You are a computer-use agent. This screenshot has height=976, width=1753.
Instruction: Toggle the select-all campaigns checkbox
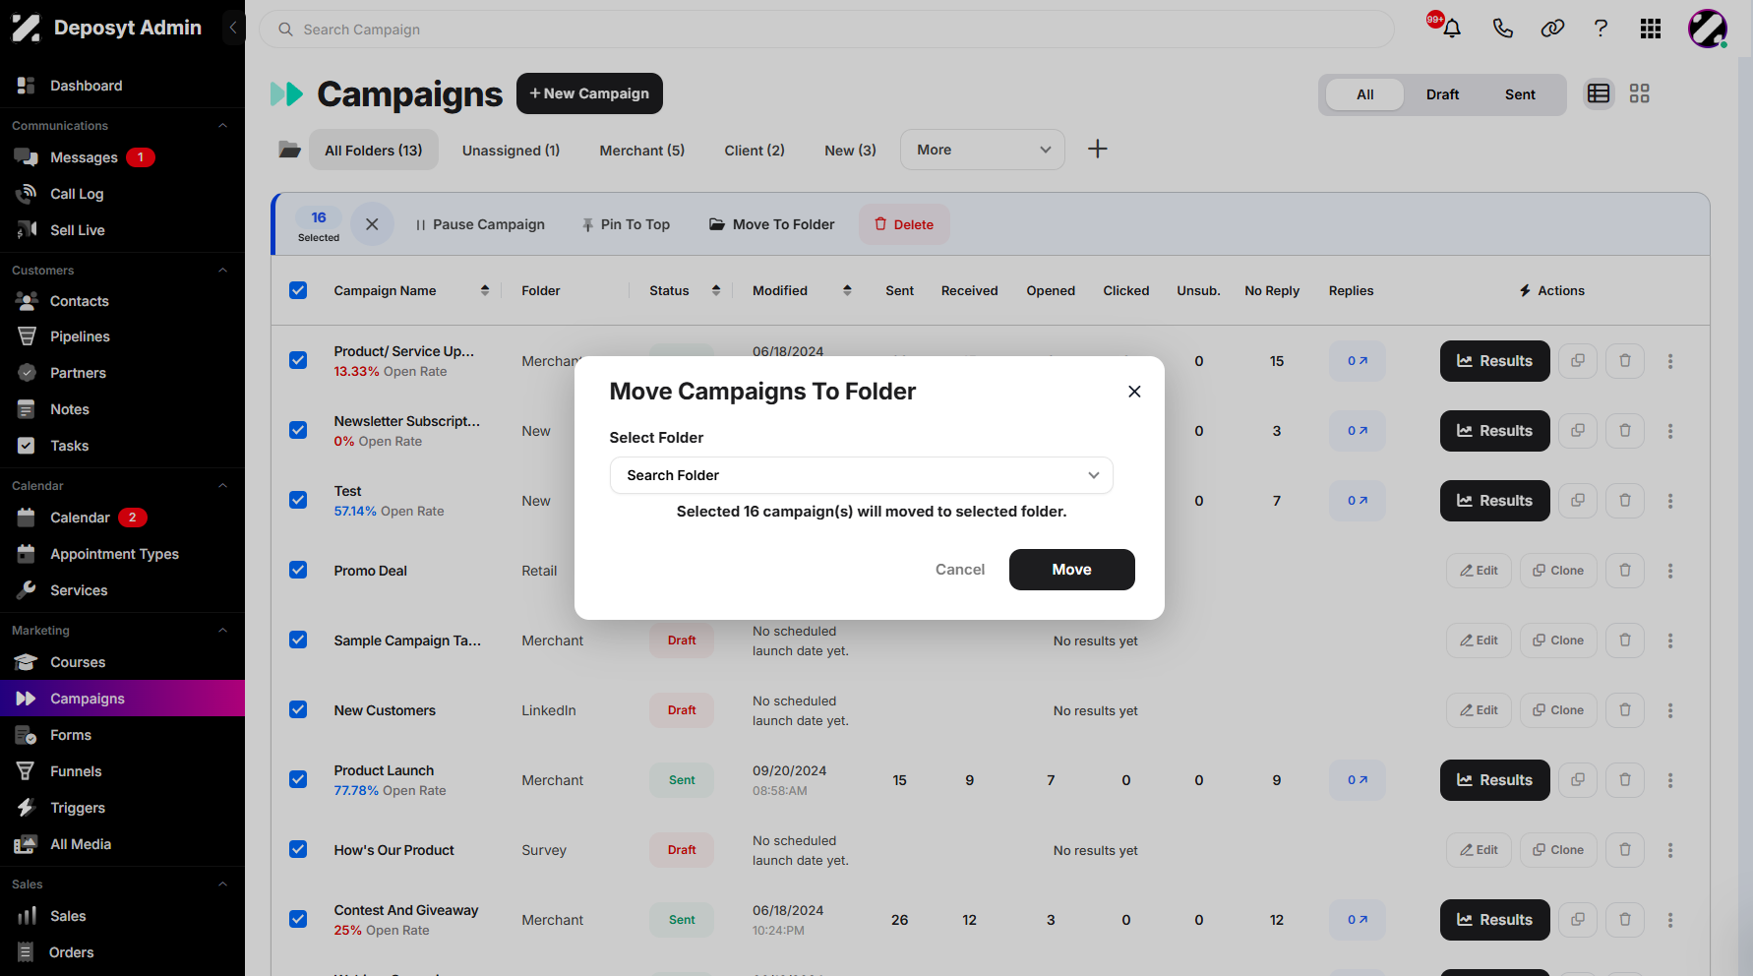[x=298, y=290]
